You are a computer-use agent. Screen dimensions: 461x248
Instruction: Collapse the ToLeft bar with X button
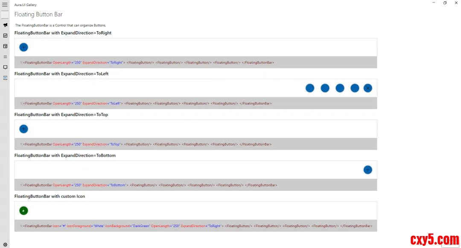(368, 88)
